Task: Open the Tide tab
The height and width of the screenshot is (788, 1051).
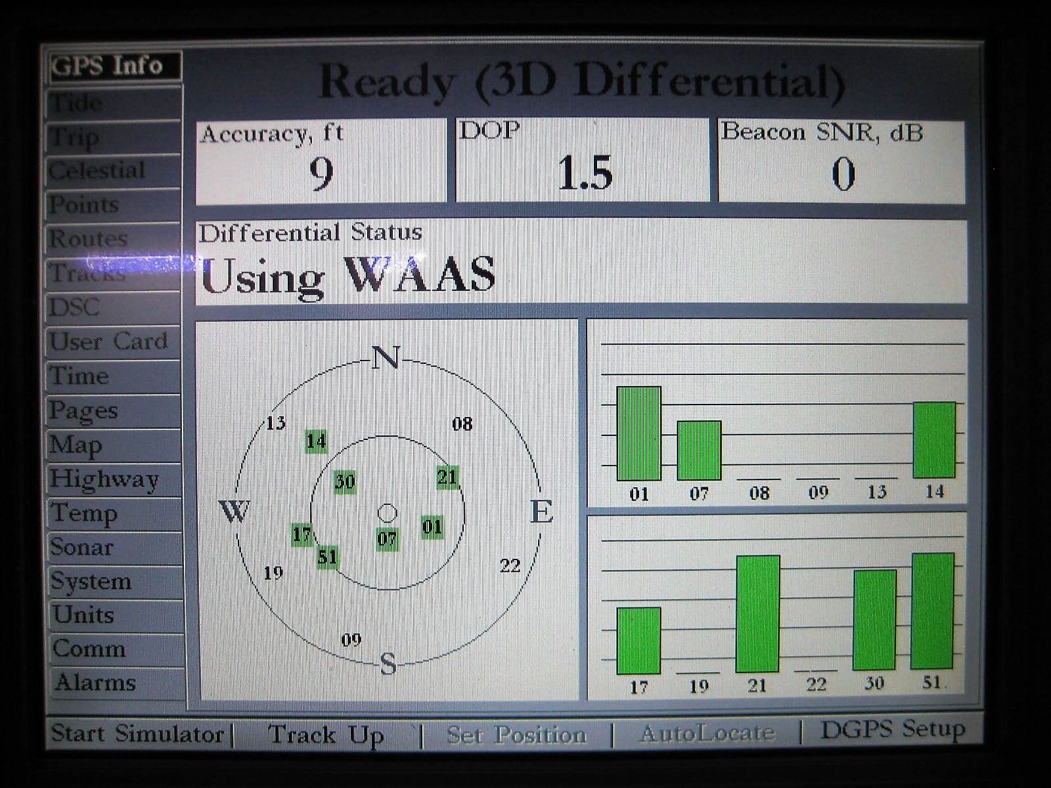Action: click(x=114, y=102)
